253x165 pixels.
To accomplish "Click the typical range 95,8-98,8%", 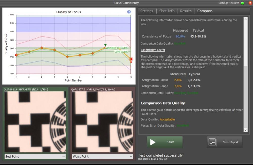I will (198, 36).
